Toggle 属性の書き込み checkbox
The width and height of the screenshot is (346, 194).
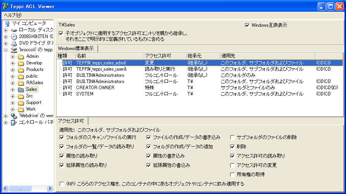coord(149,156)
